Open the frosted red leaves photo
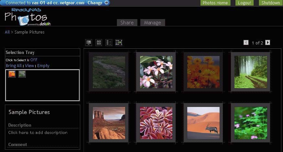The image size is (283, 152). tap(156, 123)
